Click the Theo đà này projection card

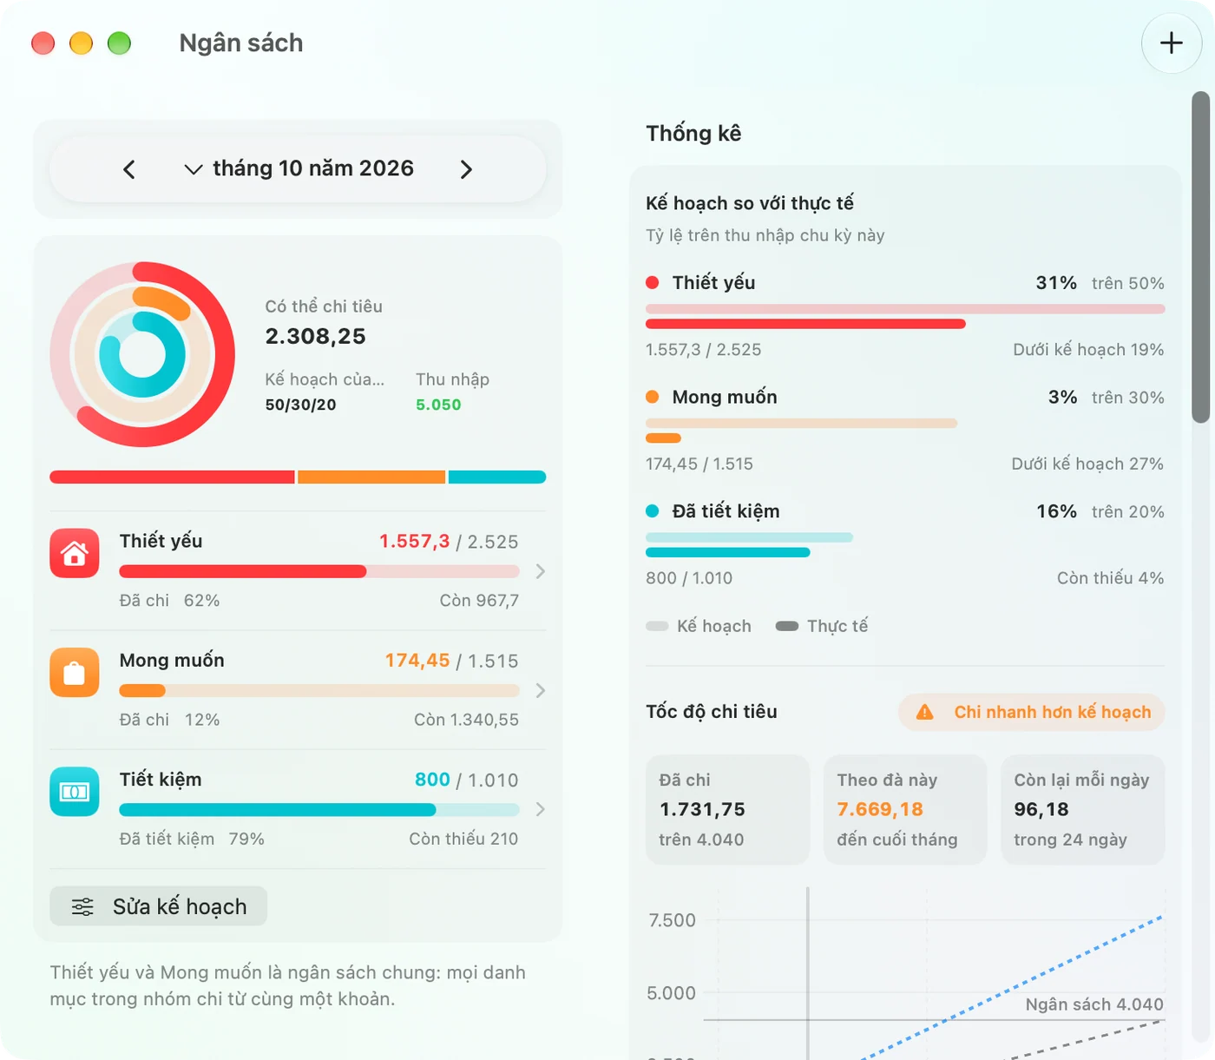click(905, 809)
